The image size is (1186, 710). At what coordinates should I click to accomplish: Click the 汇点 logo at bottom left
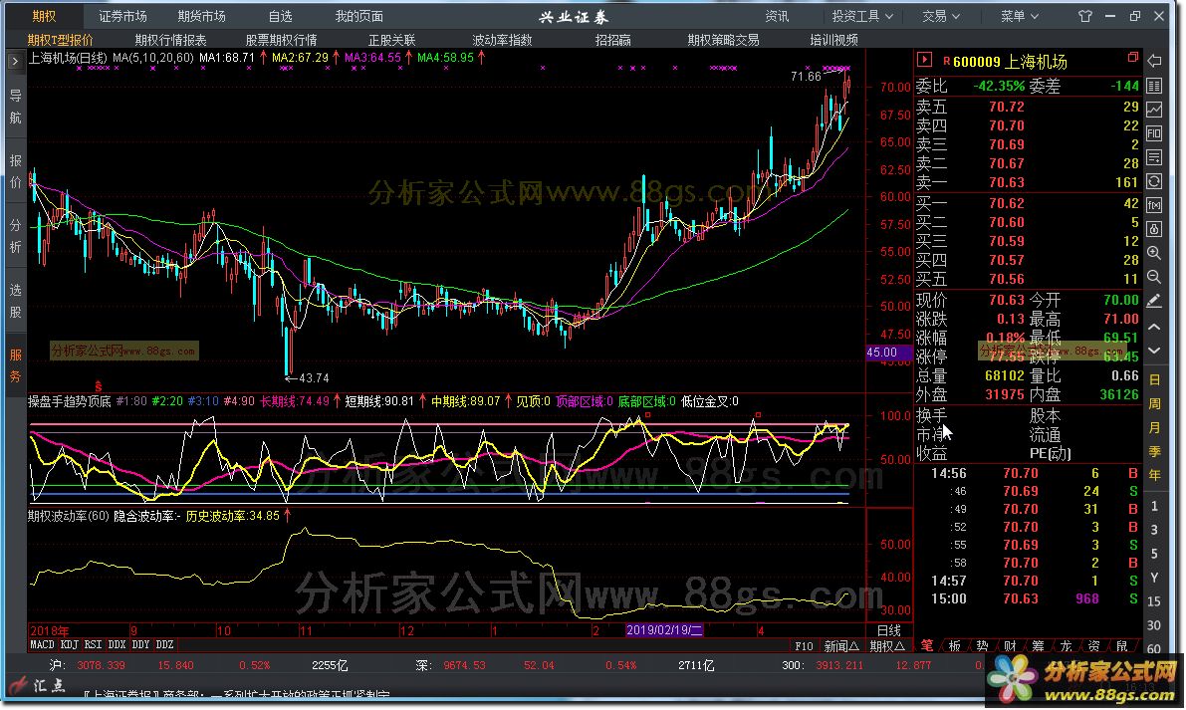[38, 685]
